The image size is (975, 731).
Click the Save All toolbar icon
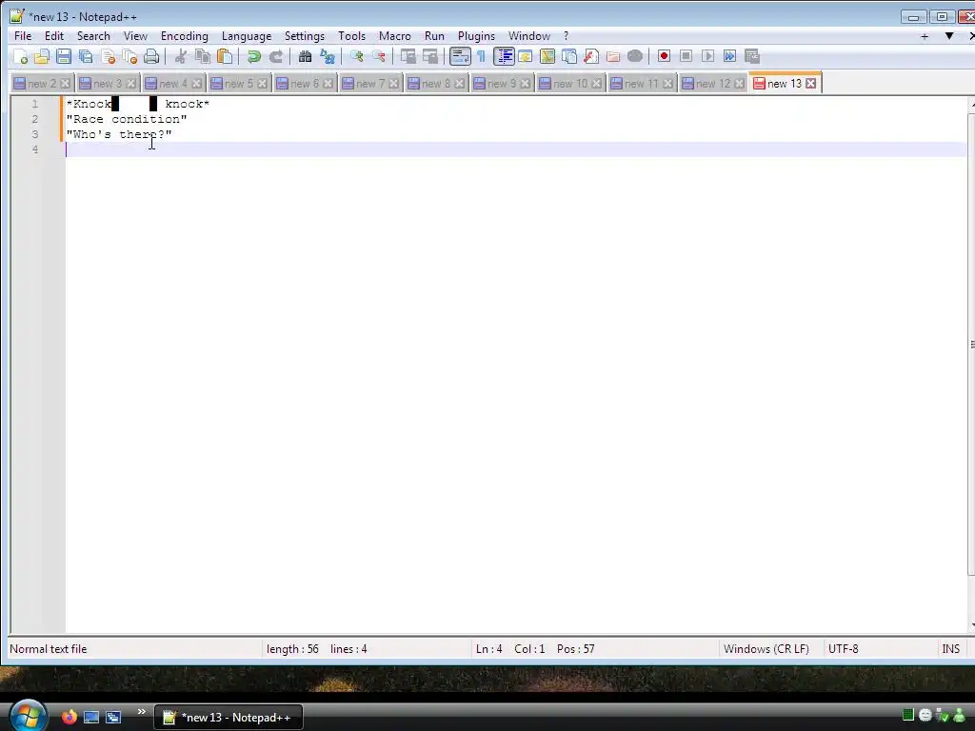pos(85,56)
